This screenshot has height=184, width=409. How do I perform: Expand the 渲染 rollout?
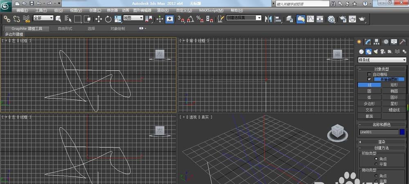pyautogui.click(x=382, y=142)
